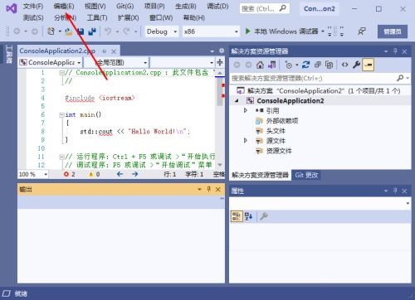Click the open file toolbar icon

tap(68, 31)
